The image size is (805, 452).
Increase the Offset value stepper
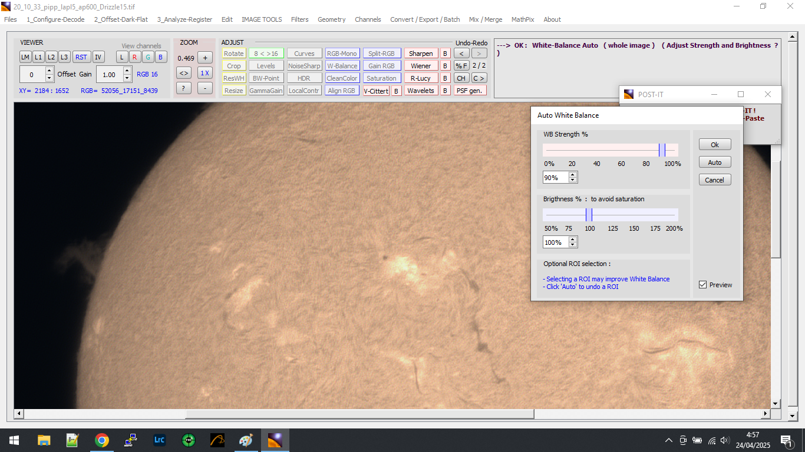point(50,71)
